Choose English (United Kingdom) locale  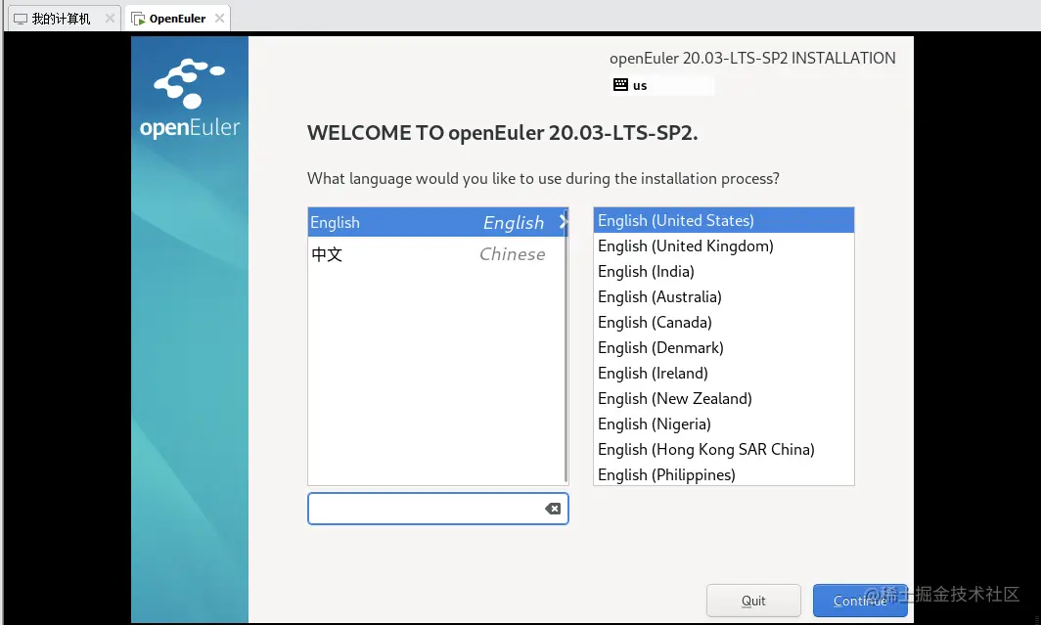pos(724,246)
